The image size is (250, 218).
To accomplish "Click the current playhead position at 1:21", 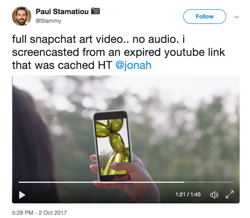I will tap(184, 182).
